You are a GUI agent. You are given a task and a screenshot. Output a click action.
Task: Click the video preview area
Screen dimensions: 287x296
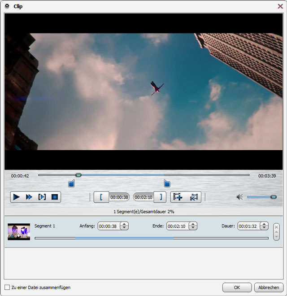pyautogui.click(x=143, y=91)
